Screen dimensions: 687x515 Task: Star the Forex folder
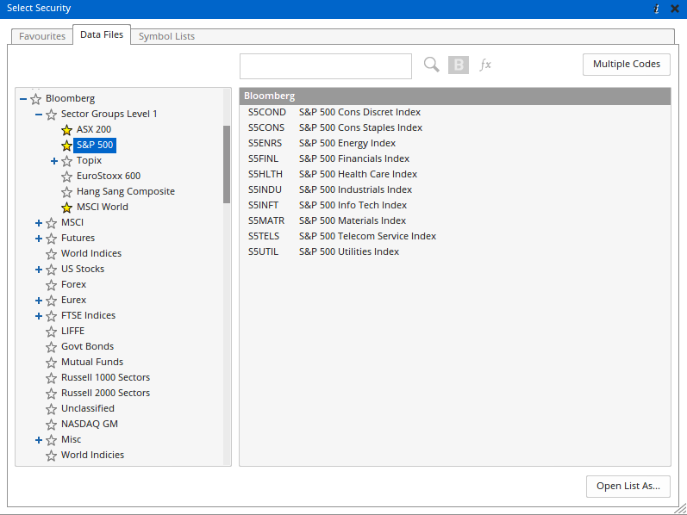(51, 285)
